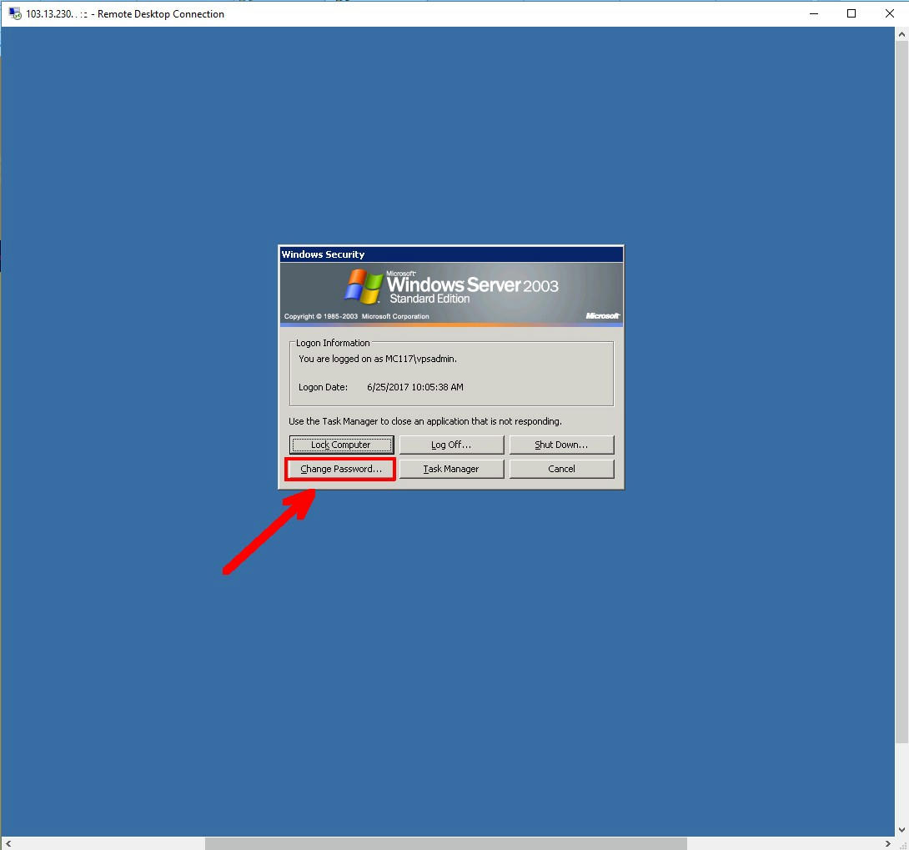Click the 'Logon Date:' label

point(323,387)
